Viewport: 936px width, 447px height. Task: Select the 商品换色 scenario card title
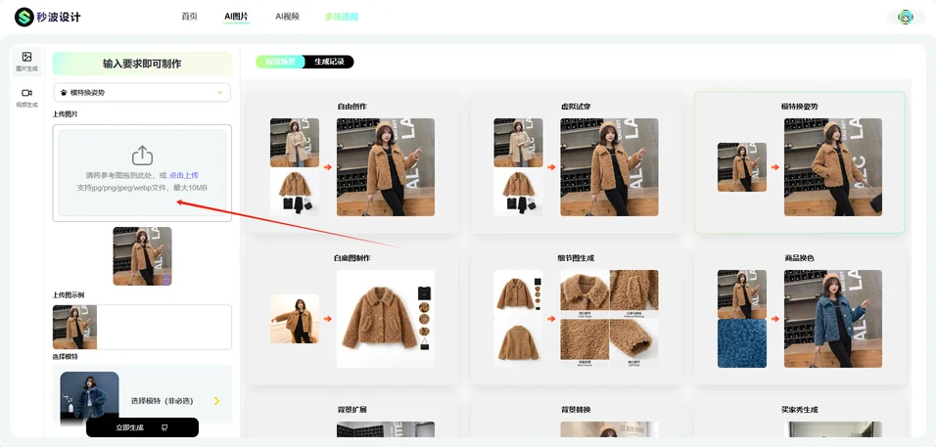coord(799,258)
